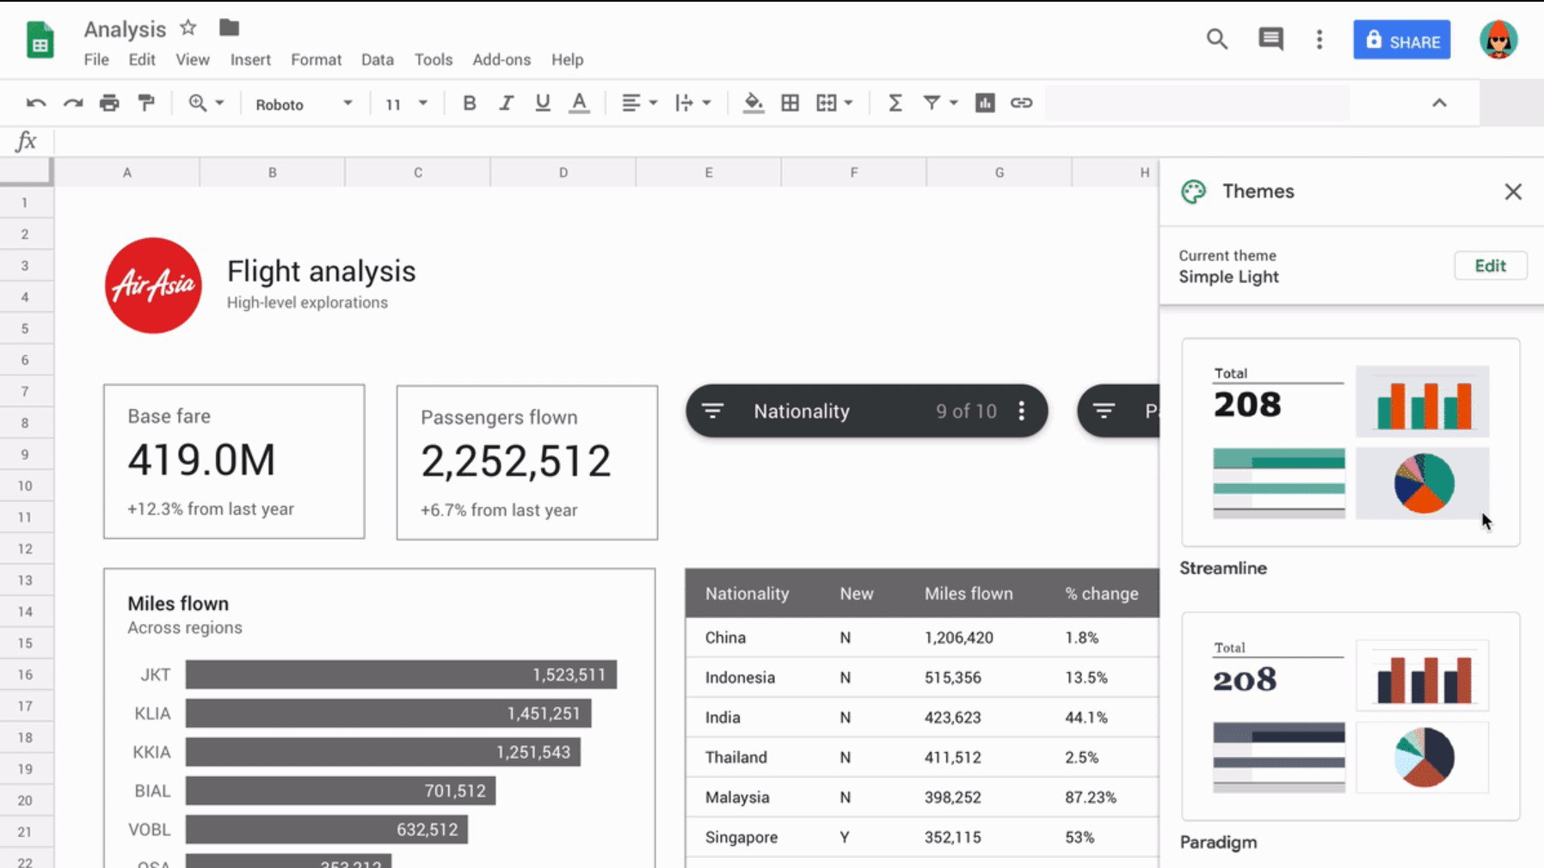This screenshot has width=1544, height=868.
Task: Open the Add-ons menu
Action: [501, 59]
